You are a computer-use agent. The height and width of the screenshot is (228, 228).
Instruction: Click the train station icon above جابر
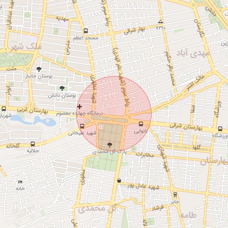[175, 195]
